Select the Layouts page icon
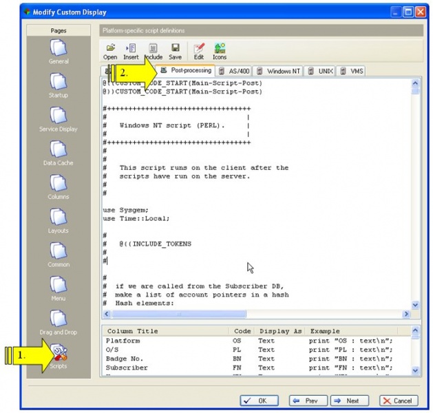Screen dimensions: 433x413 [x=59, y=218]
